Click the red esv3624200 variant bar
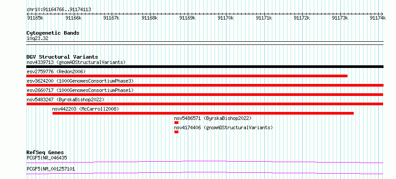This screenshot has height=179, width=396. pyautogui.click(x=205, y=85)
